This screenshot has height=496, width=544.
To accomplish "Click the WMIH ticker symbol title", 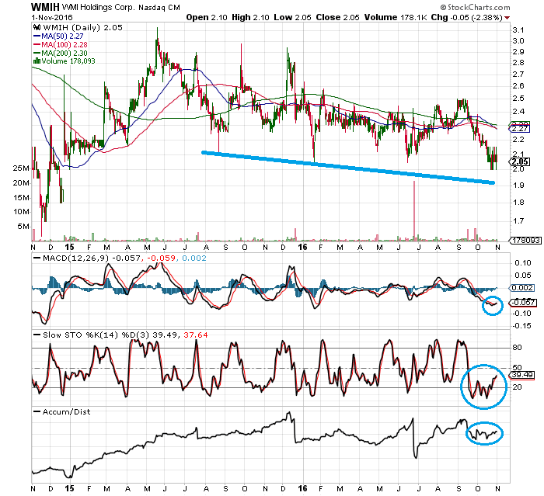I will pyautogui.click(x=45, y=6).
